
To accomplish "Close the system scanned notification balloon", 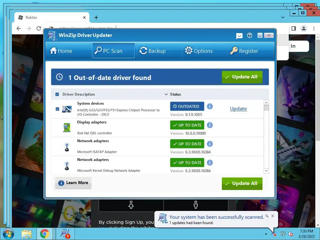I will 272,216.
